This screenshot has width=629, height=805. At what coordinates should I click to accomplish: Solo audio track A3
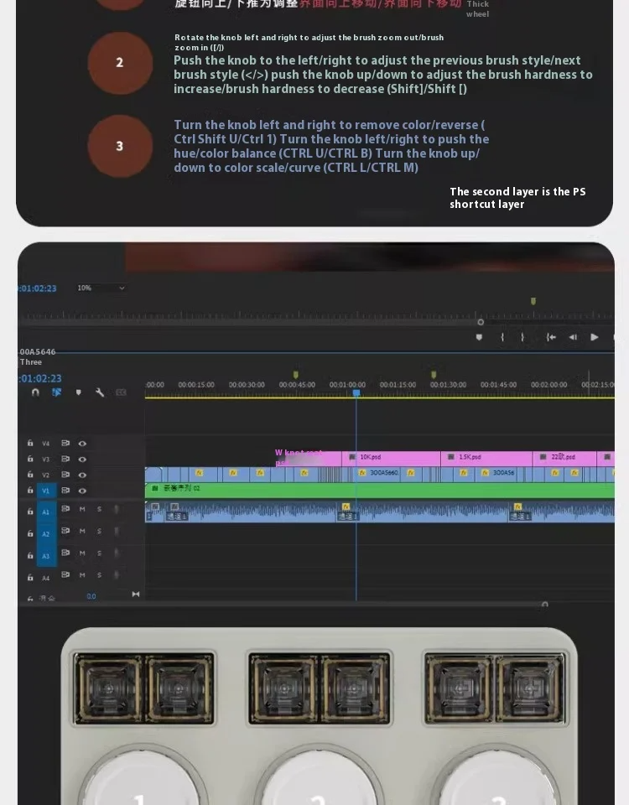point(99,553)
